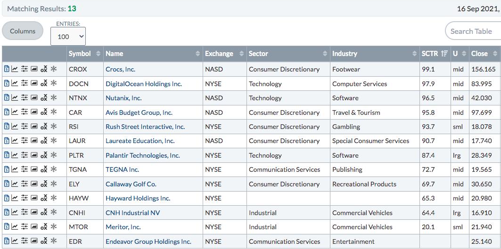
Task: Sort table by SCTR column header
Action: 435,54
